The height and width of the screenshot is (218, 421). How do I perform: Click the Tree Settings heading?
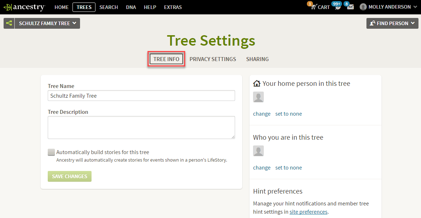[x=211, y=41]
